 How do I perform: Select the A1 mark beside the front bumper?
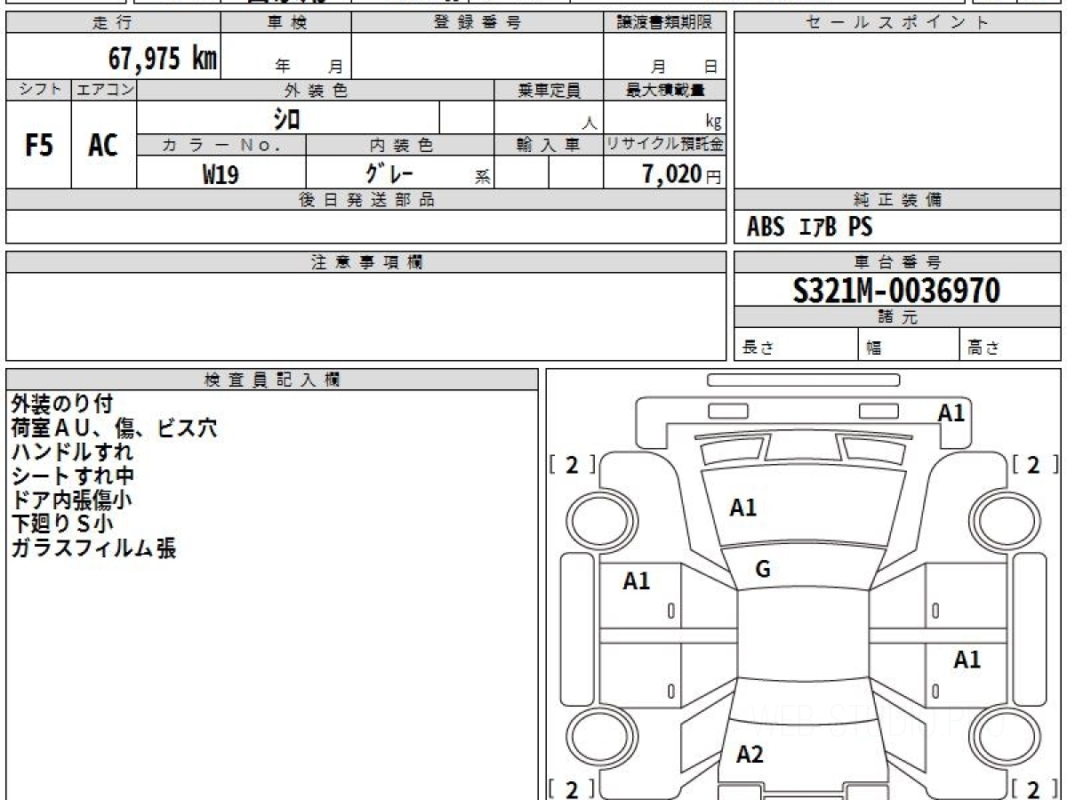click(x=951, y=412)
